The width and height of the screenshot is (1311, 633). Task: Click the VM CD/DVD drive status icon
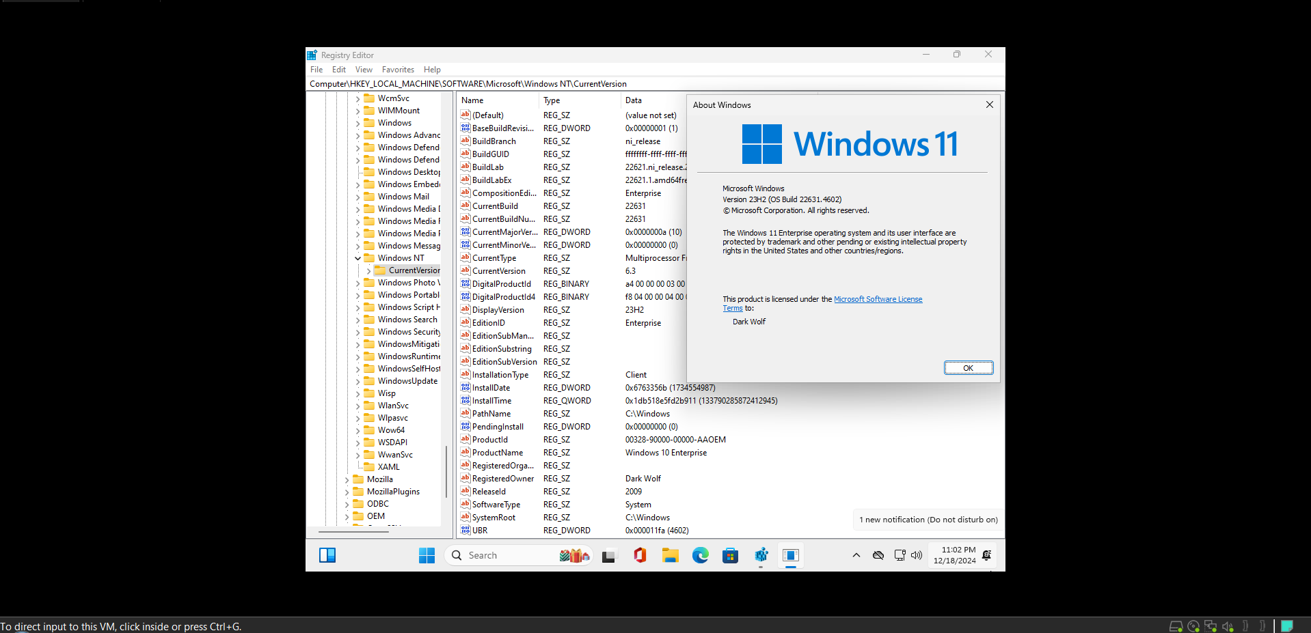click(x=1193, y=626)
